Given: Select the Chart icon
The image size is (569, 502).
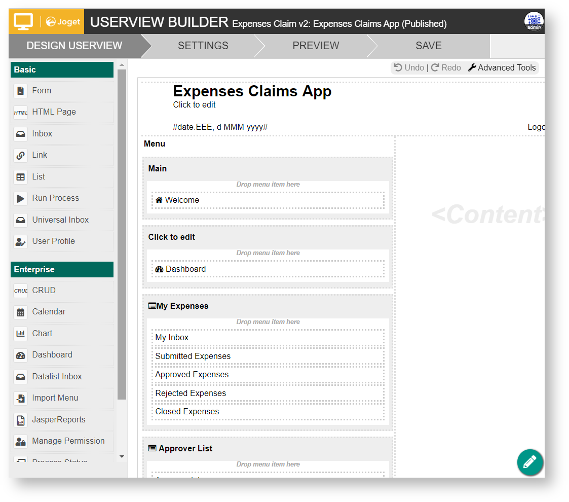Looking at the screenshot, I should 21,334.
